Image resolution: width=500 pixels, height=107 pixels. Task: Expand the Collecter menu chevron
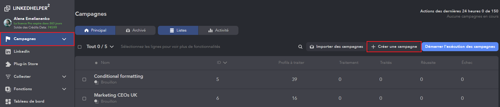coord(64,77)
